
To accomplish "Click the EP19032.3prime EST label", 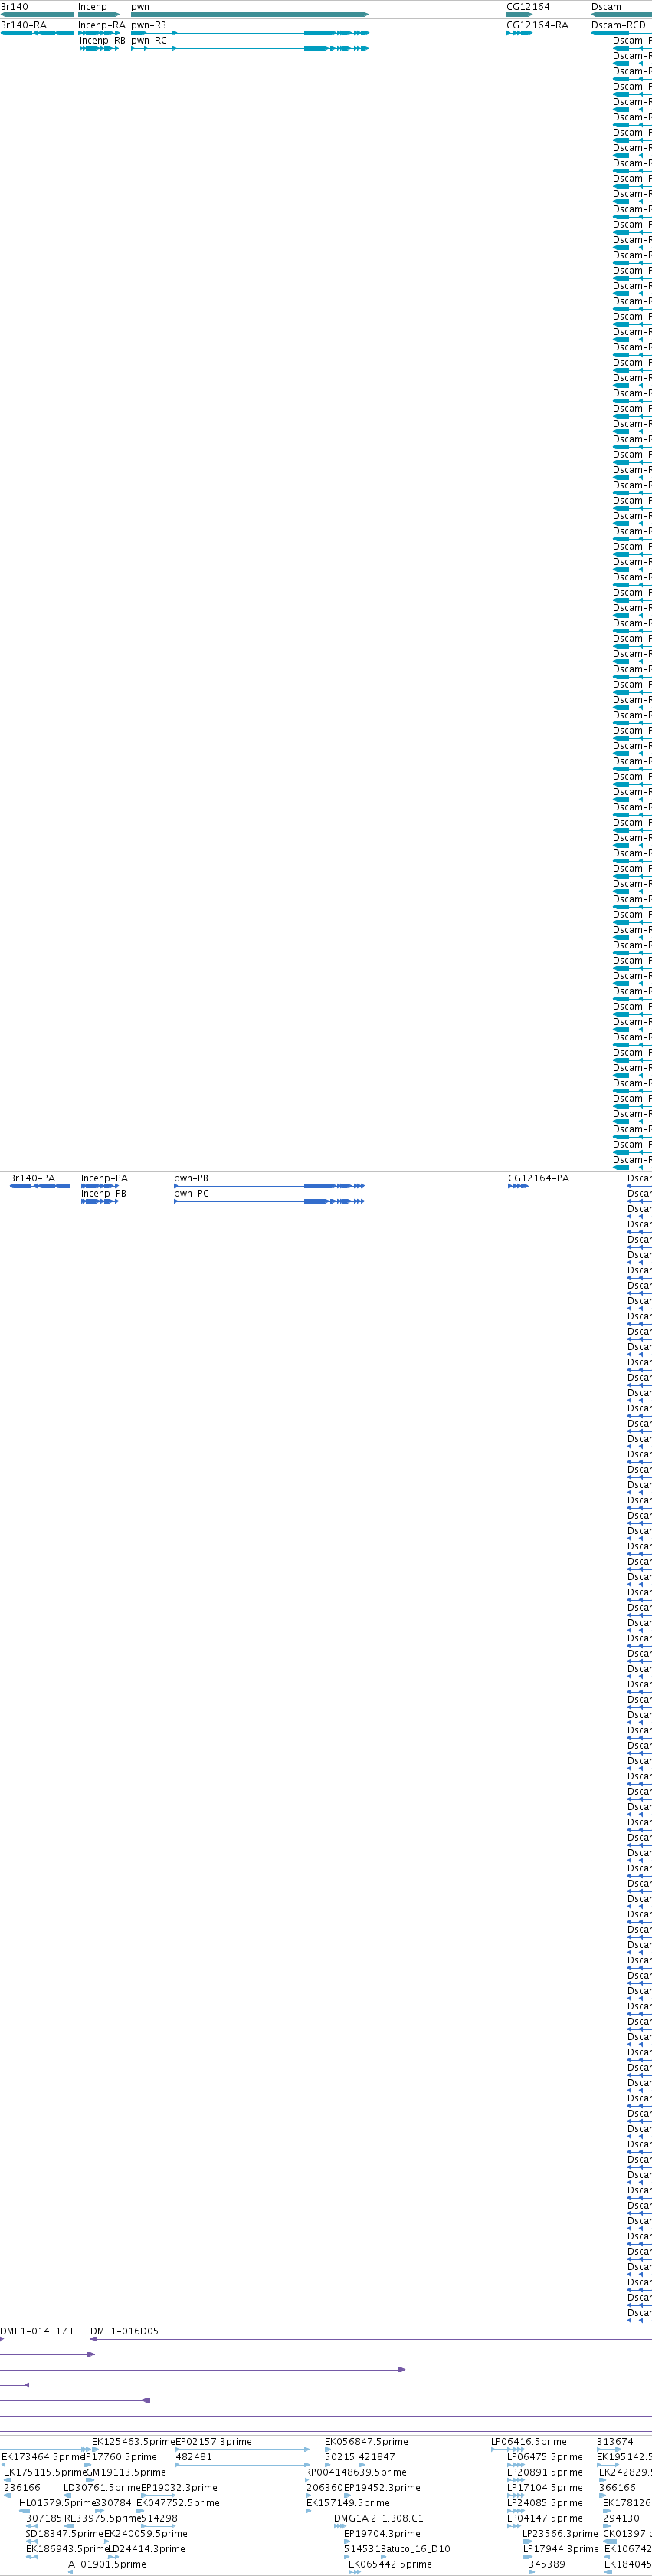I will (x=179, y=2487).
